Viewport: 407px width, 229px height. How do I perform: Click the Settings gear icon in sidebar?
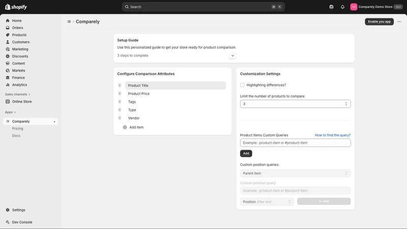[x=8, y=210]
